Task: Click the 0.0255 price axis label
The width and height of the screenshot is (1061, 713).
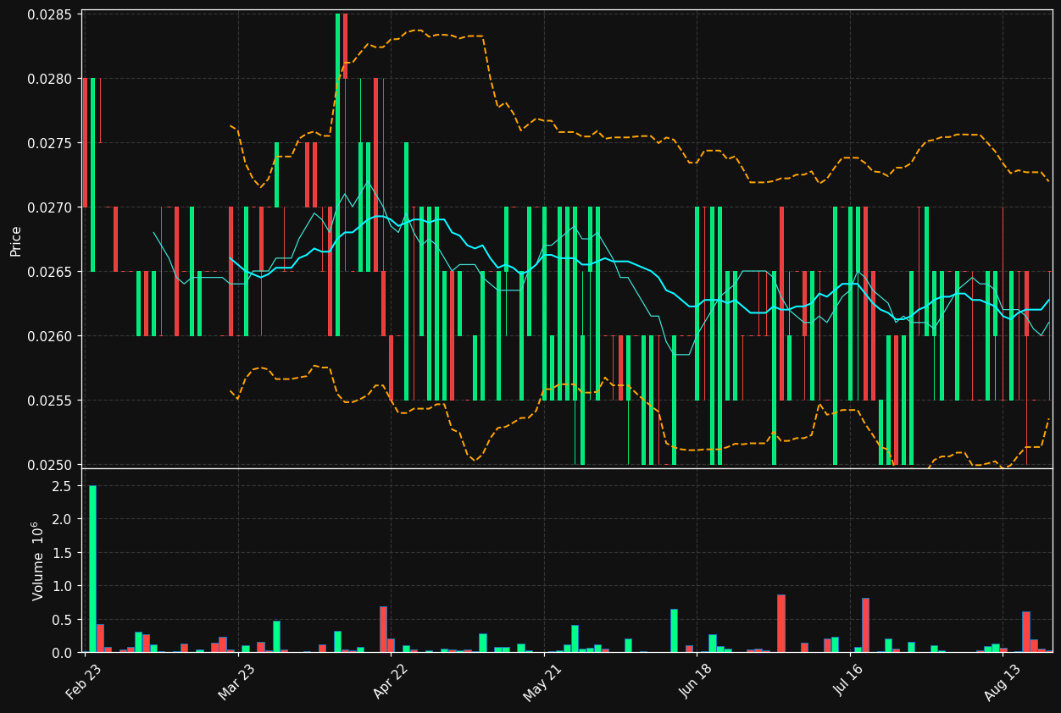Action: tap(51, 401)
